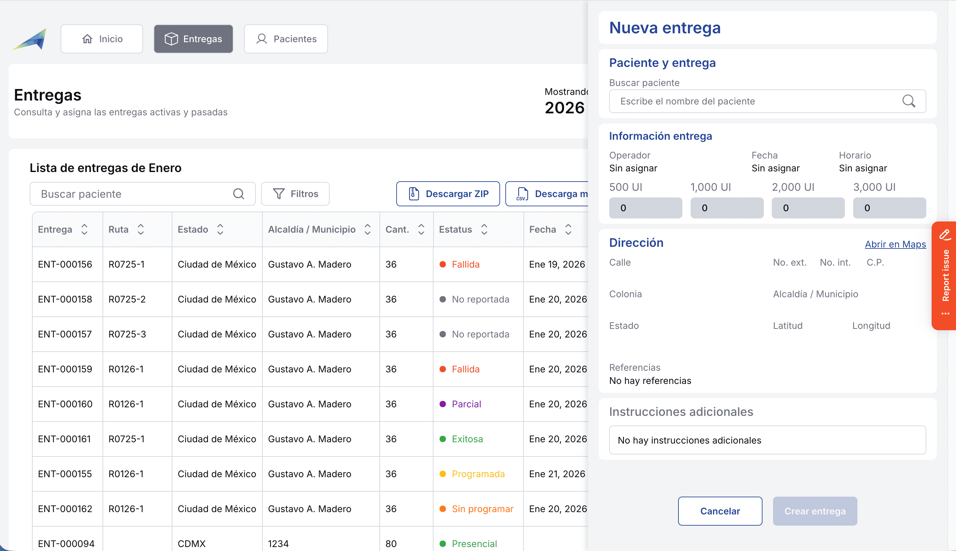Screen dimensions: 956x551
Task: Go to the Pacientes tab
Action: coord(286,39)
